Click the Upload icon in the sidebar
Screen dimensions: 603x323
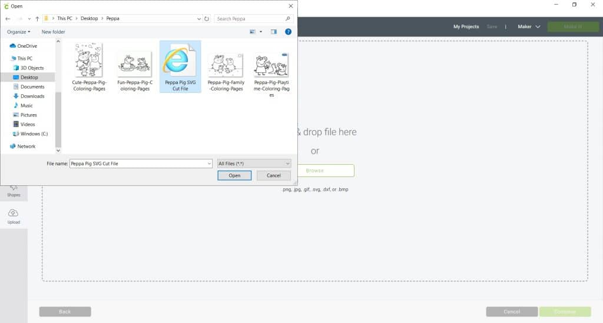(14, 217)
